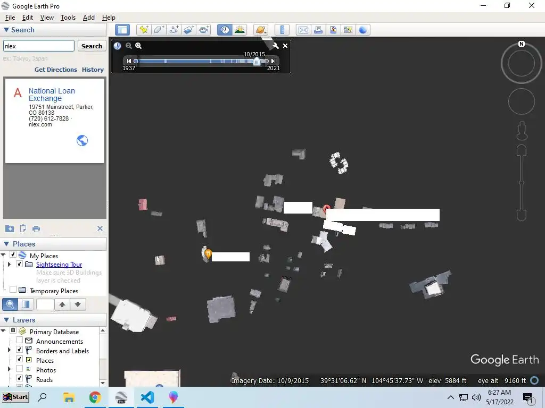The image size is (545, 408).
Task: Open the Tools menu
Action: pyautogui.click(x=68, y=18)
